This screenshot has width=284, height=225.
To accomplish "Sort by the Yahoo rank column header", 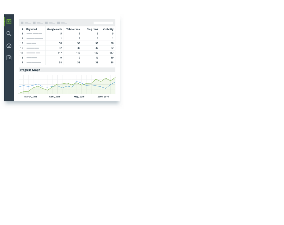I will click(73, 29).
